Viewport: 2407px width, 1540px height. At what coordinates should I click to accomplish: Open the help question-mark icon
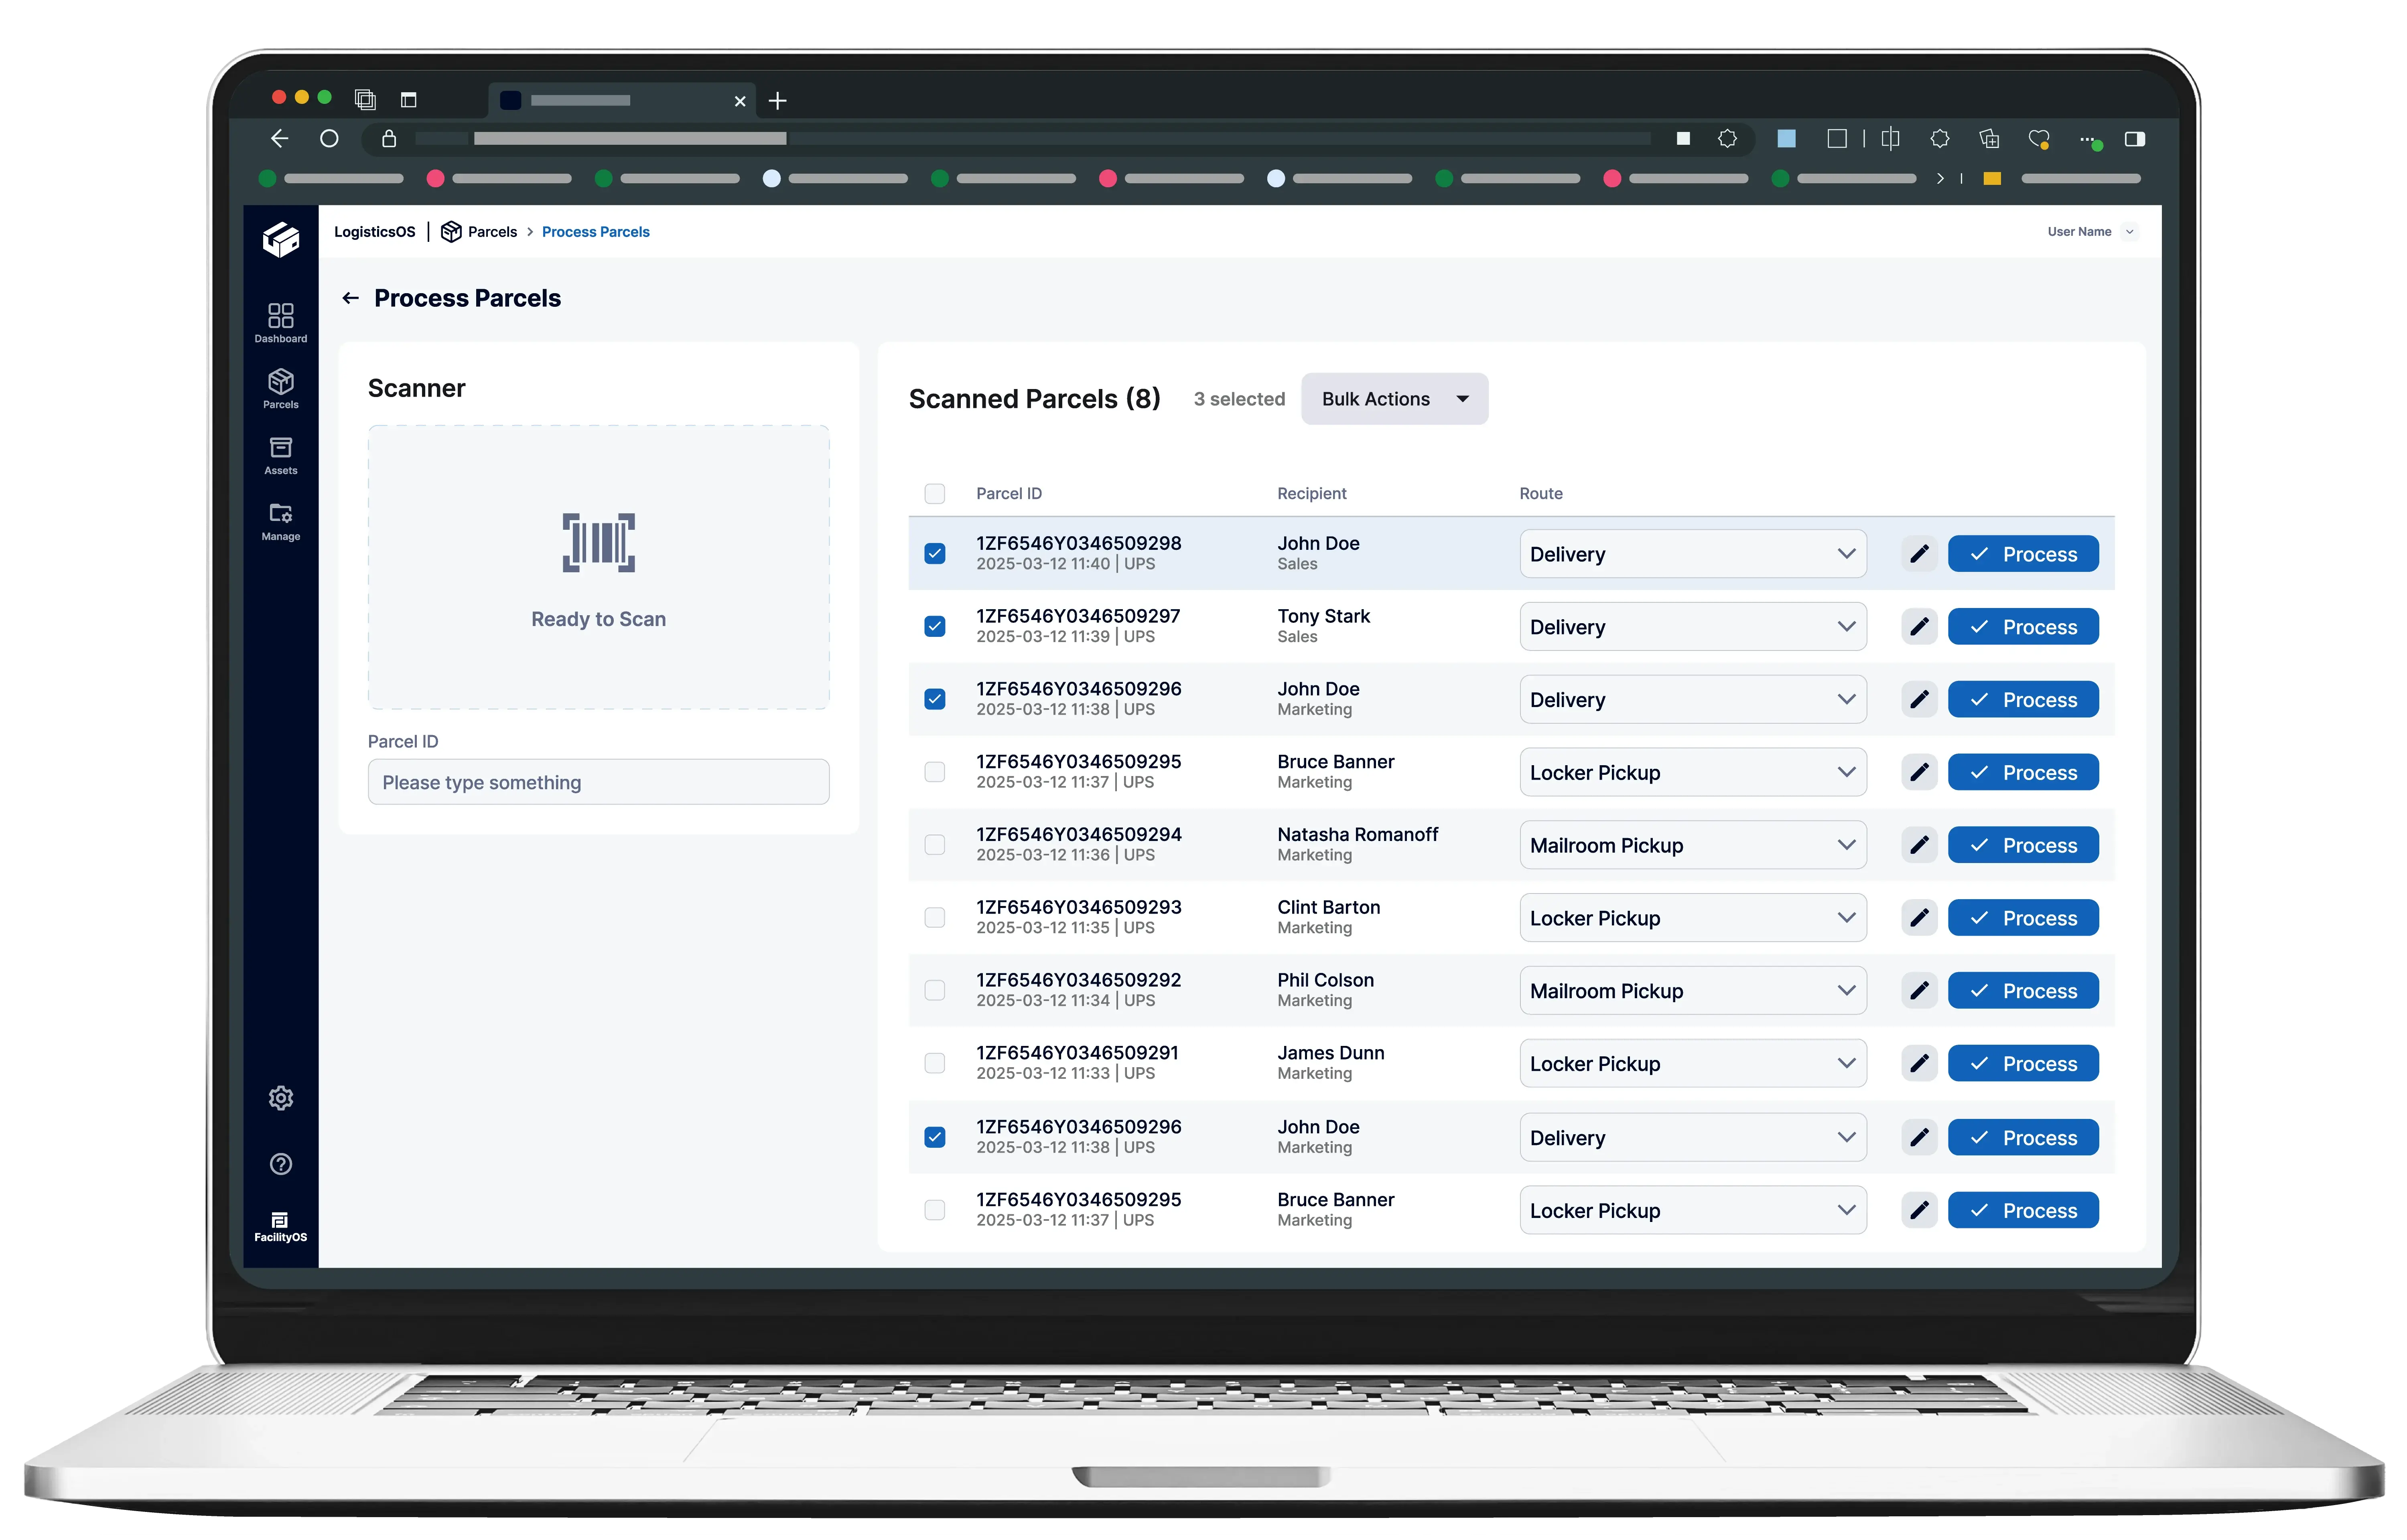click(281, 1164)
